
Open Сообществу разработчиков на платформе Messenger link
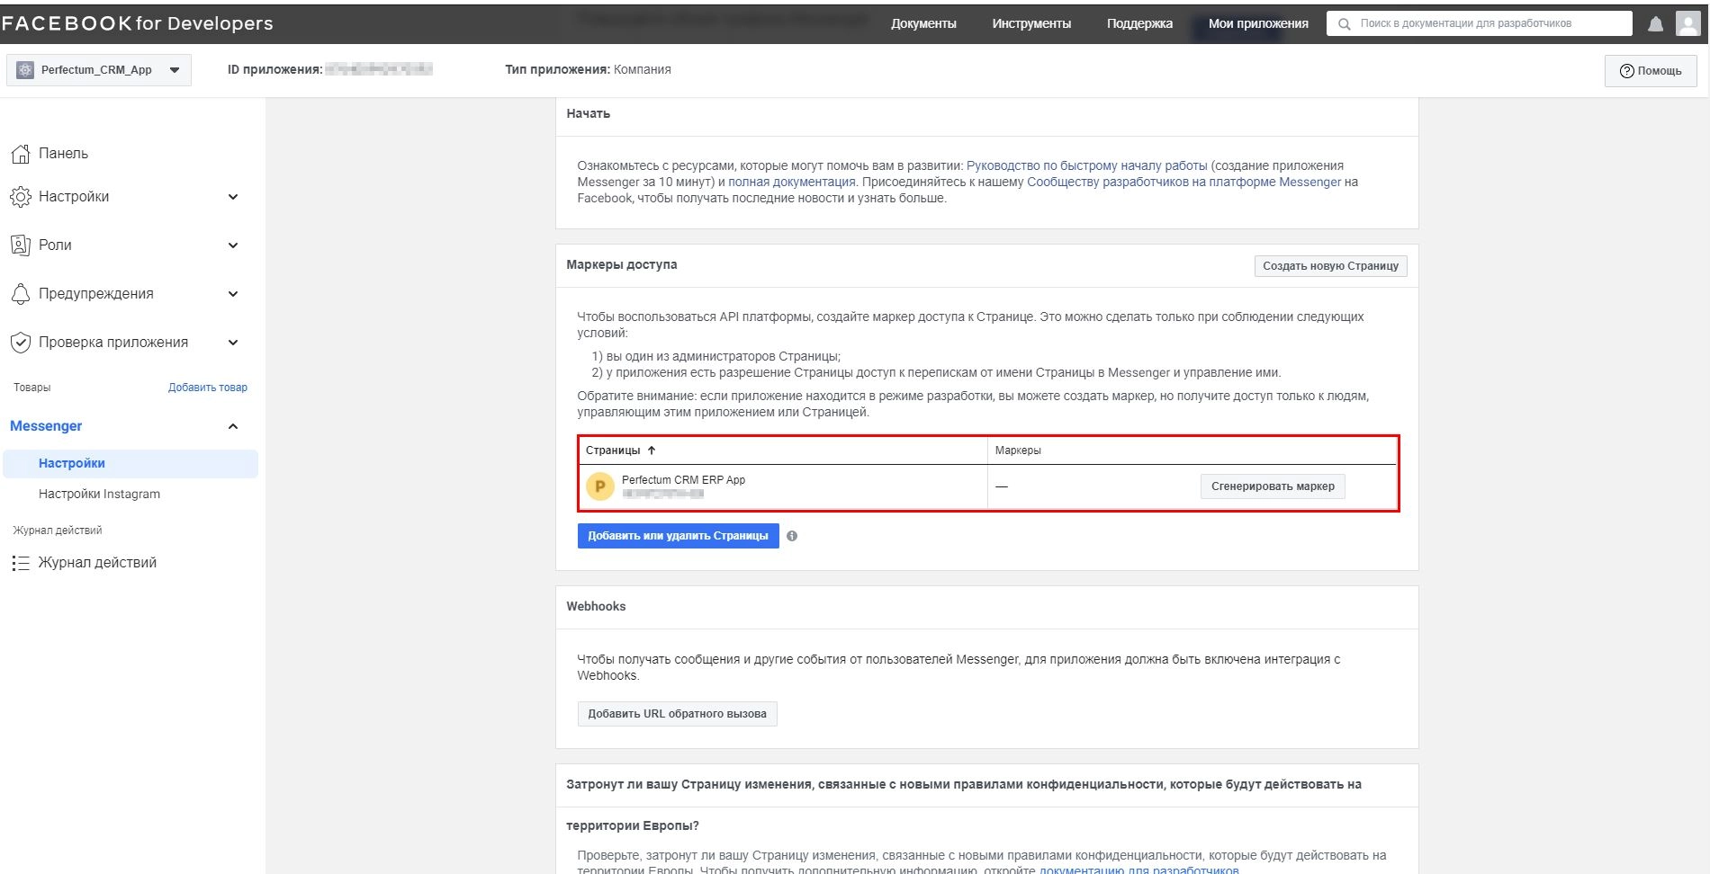[1183, 183]
